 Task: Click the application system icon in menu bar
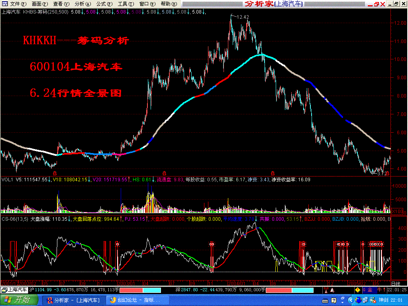pos(5,4)
